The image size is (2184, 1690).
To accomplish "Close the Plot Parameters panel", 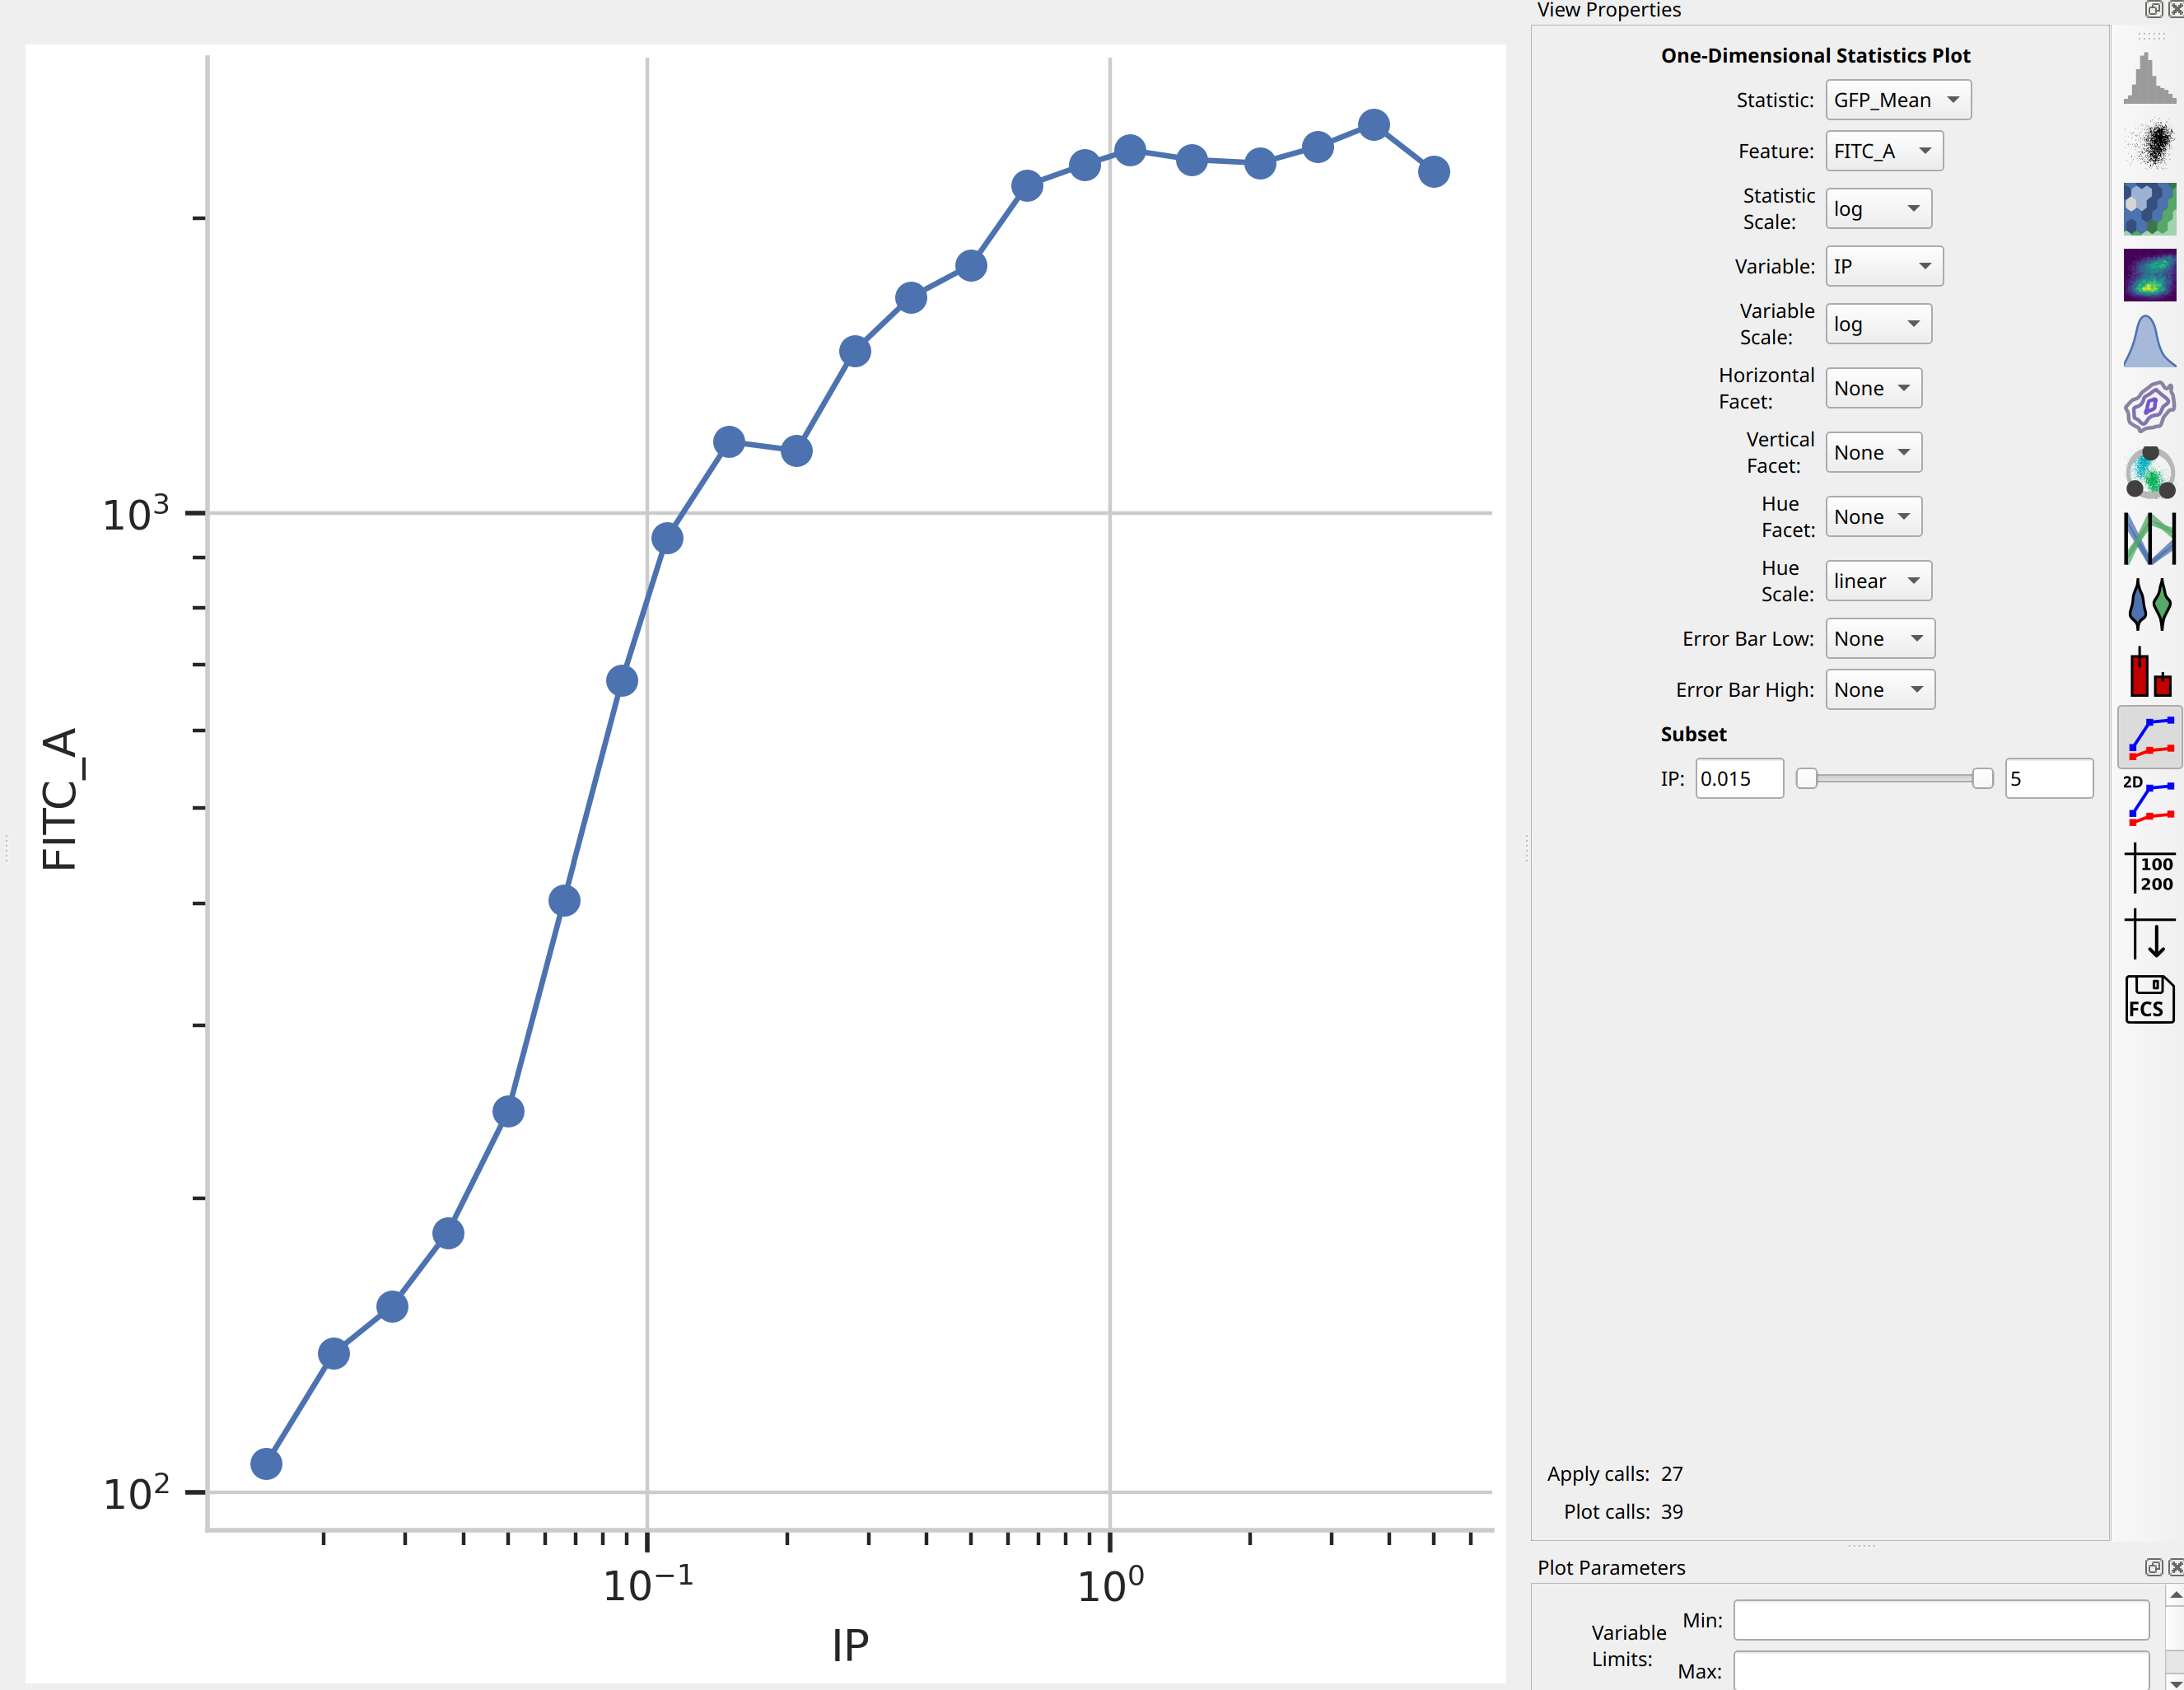I will coord(2175,1567).
